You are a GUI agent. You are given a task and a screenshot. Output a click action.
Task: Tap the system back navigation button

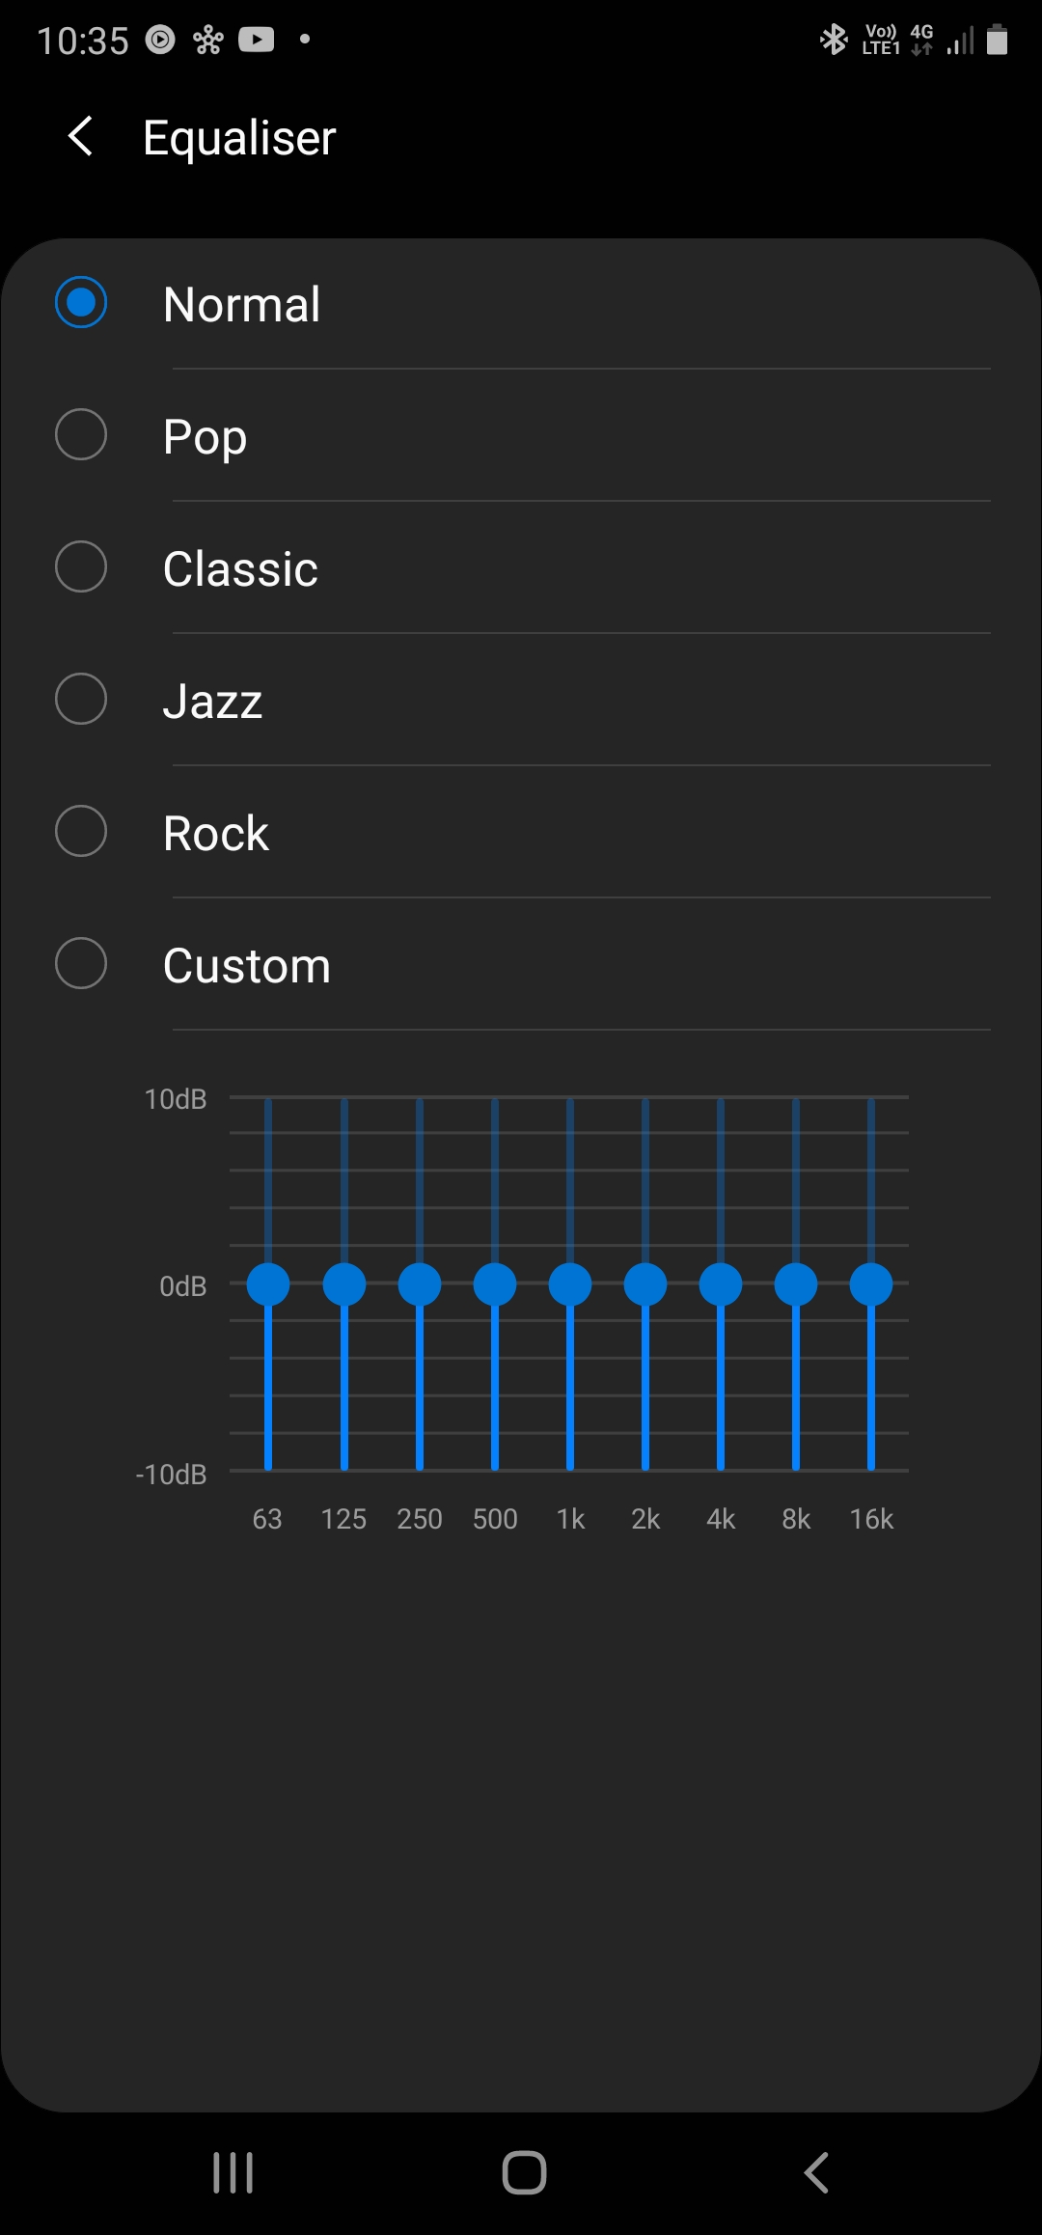click(816, 2172)
